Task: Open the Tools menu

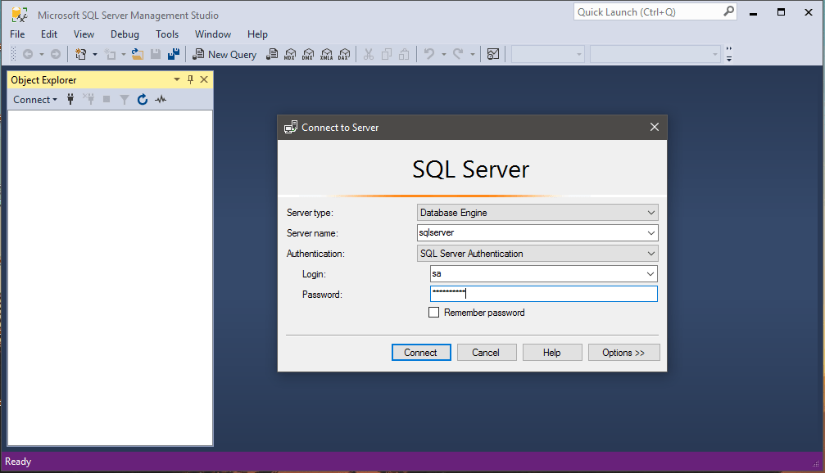Action: pos(167,34)
